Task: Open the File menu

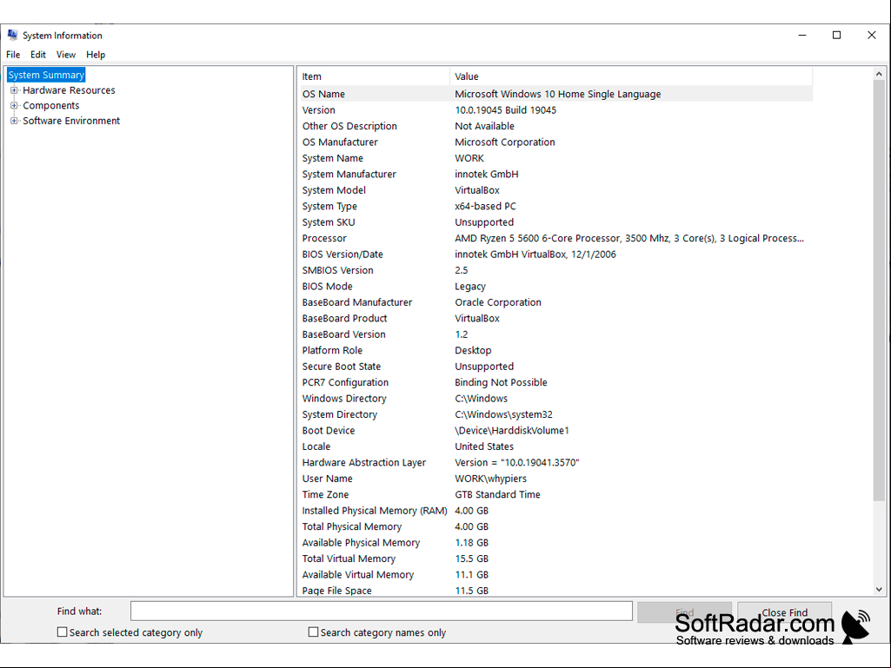Action: coord(13,55)
